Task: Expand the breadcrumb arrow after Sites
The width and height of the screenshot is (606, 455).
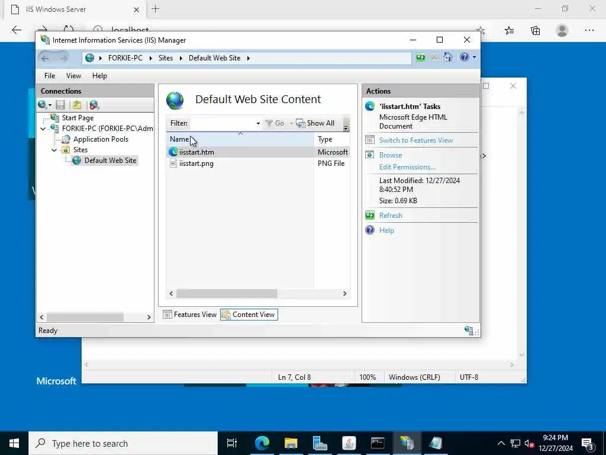Action: pyautogui.click(x=181, y=58)
